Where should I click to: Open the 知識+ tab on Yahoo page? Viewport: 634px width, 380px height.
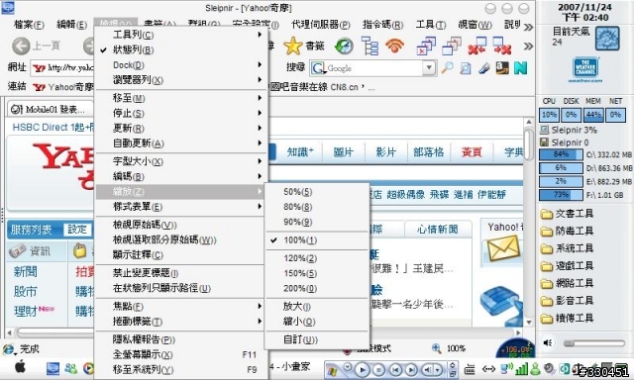point(300,152)
